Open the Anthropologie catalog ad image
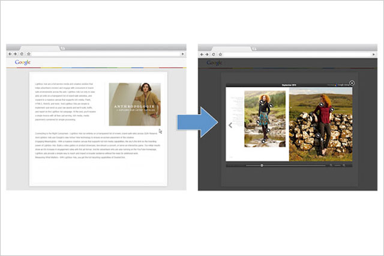This screenshot has width=384, height=256. 134,104
